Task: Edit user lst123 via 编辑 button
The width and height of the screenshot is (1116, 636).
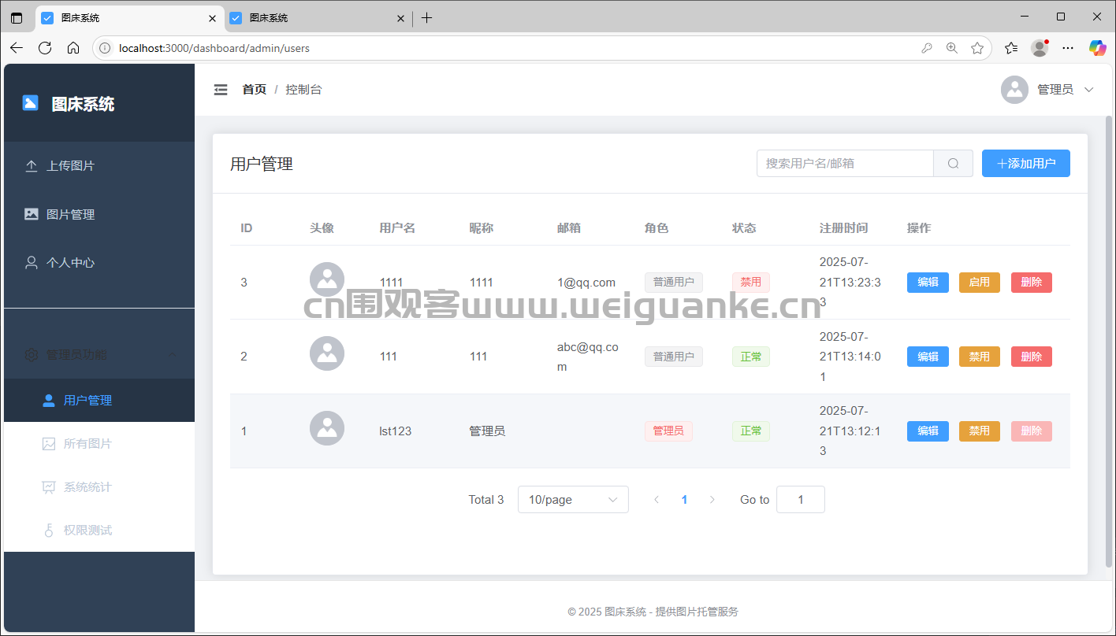Action: coord(928,431)
